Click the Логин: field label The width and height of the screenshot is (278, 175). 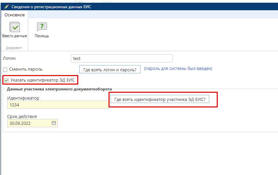click(10, 58)
